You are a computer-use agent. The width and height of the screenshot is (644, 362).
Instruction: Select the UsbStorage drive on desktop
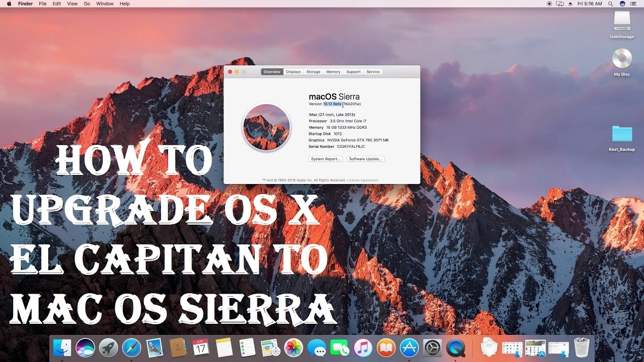pyautogui.click(x=622, y=25)
